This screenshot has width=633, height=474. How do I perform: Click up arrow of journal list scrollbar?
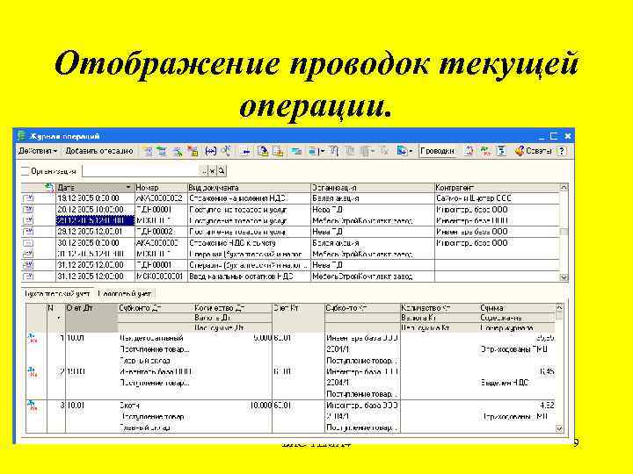point(564,188)
